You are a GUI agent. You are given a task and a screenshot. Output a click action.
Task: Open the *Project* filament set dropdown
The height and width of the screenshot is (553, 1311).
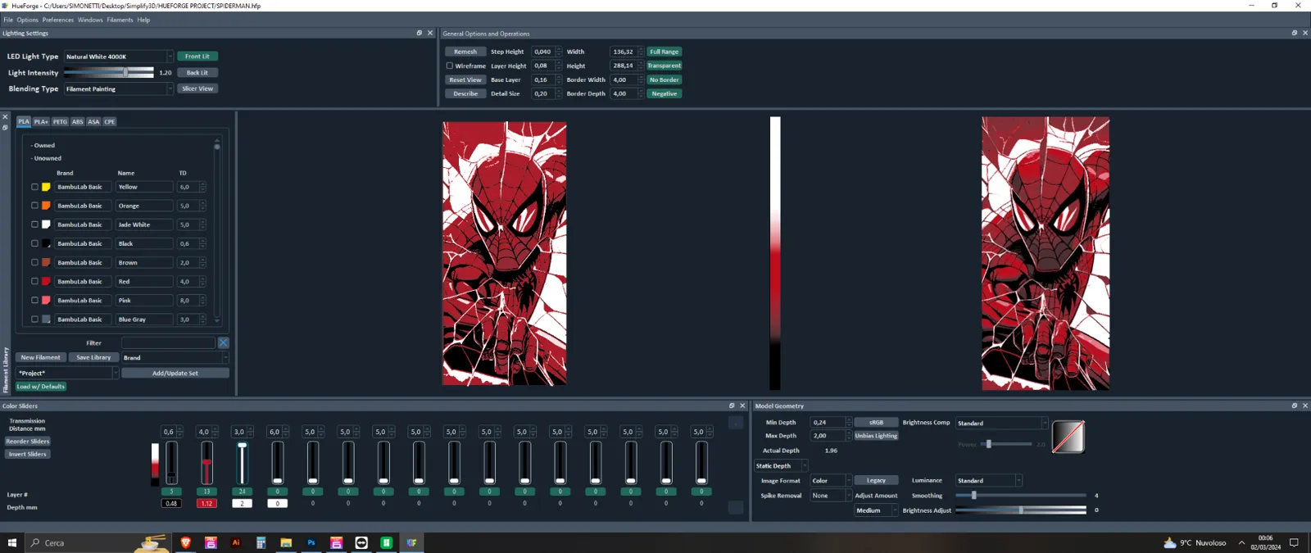(x=67, y=373)
